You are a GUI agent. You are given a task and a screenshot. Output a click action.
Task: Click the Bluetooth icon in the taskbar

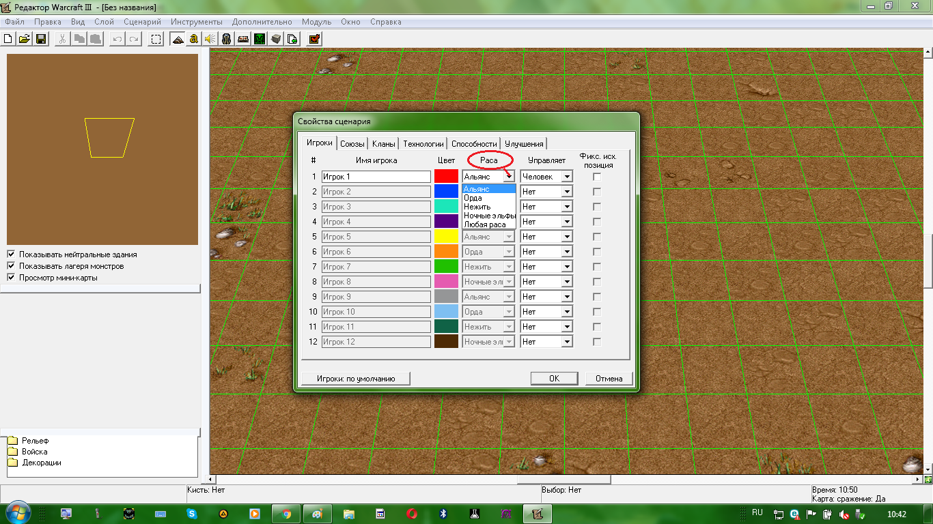click(x=443, y=514)
